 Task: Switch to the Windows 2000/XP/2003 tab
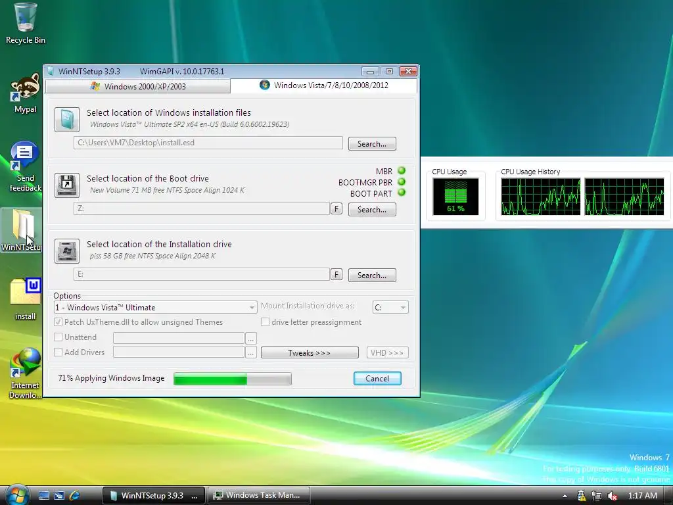138,86
